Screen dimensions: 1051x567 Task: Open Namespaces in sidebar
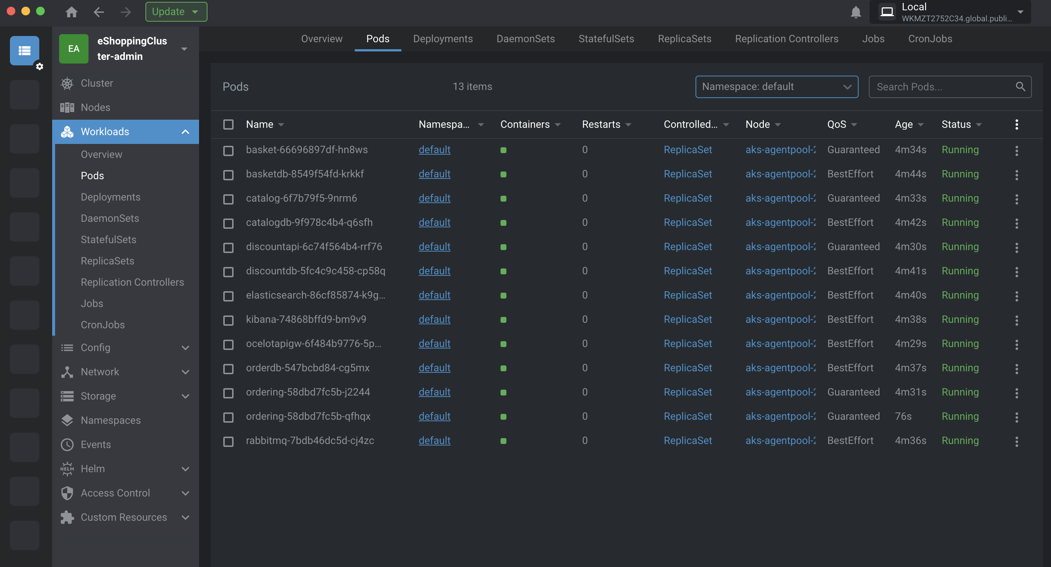125,420
